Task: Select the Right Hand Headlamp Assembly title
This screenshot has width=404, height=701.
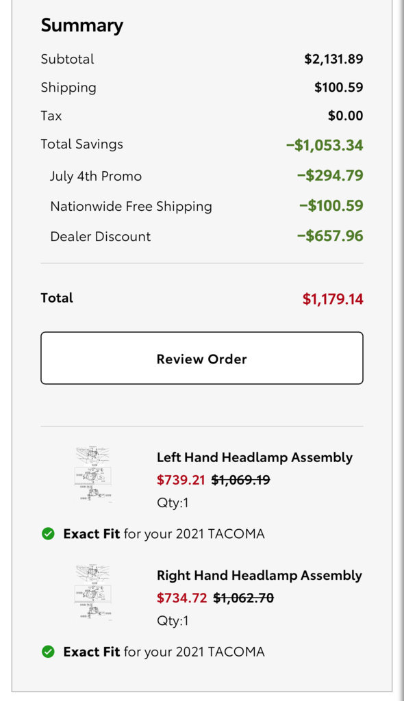Action: click(260, 575)
